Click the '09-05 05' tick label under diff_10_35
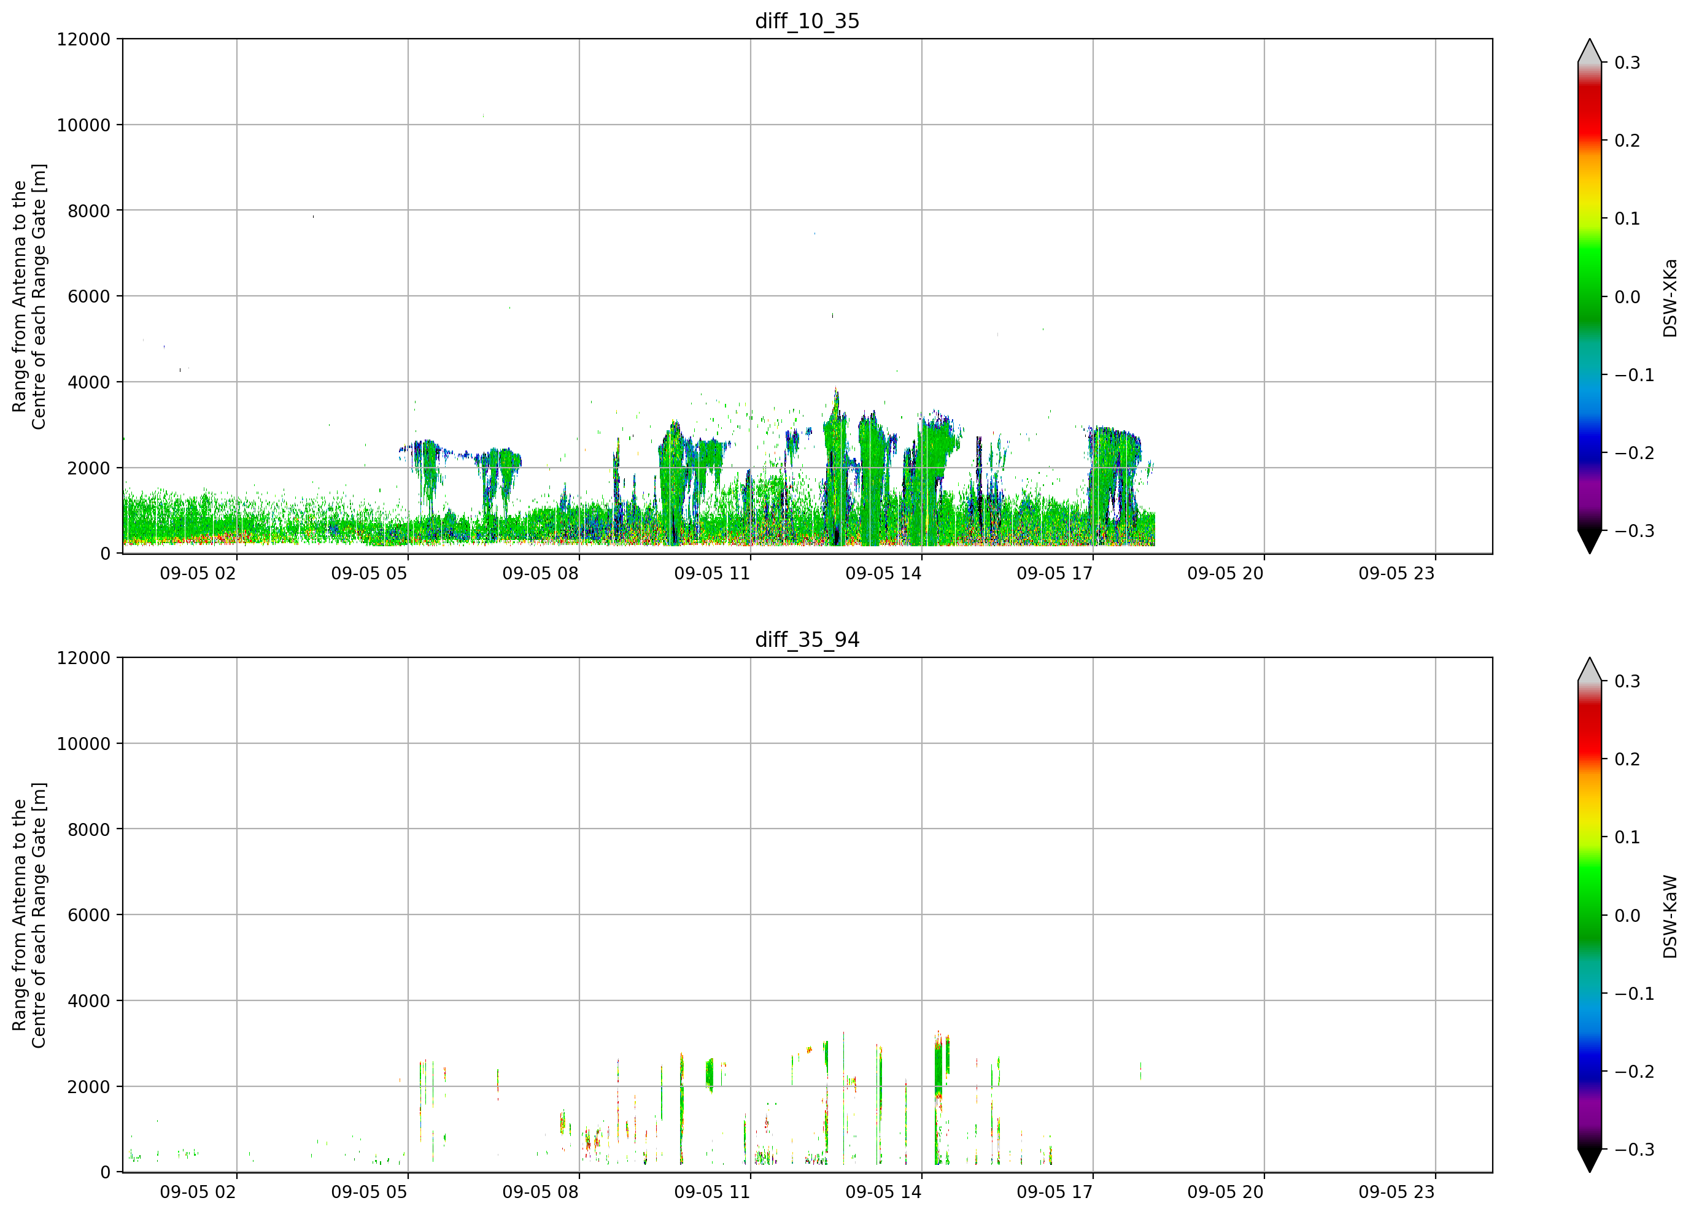 click(x=369, y=573)
